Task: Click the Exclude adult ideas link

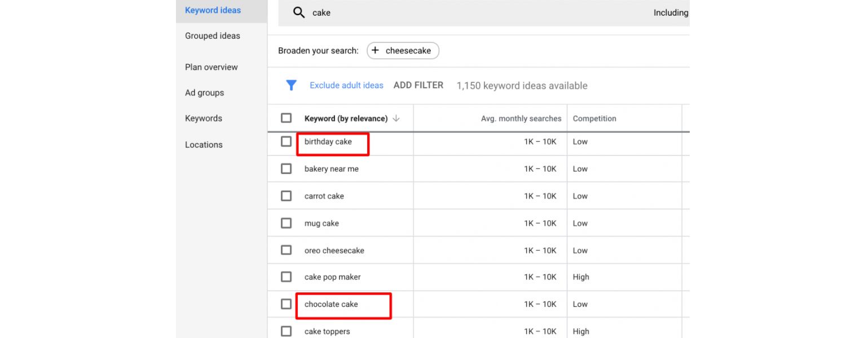Action: [x=346, y=85]
